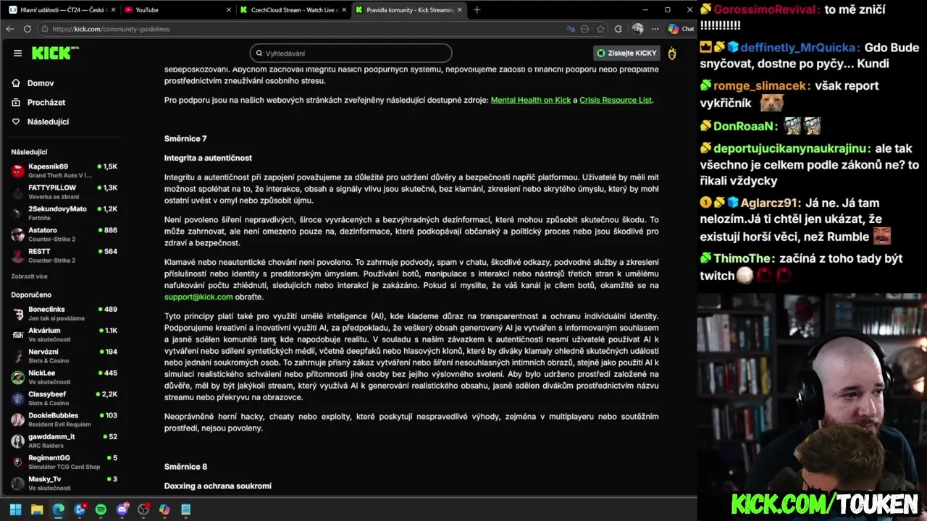Open the browser extensions icon
927x521 pixels.
(618, 29)
